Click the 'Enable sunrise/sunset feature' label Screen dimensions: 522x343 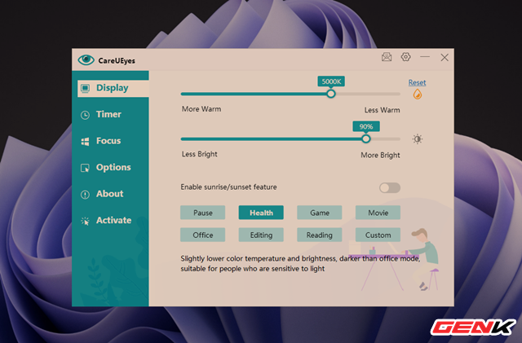pos(228,187)
